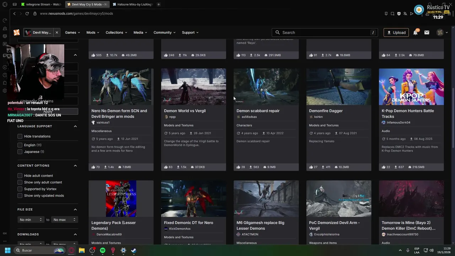This screenshot has height=256, width=455.
Task: Click the ad-blocker shield icon
Action: coord(399,14)
